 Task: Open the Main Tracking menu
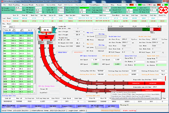(14, 5)
